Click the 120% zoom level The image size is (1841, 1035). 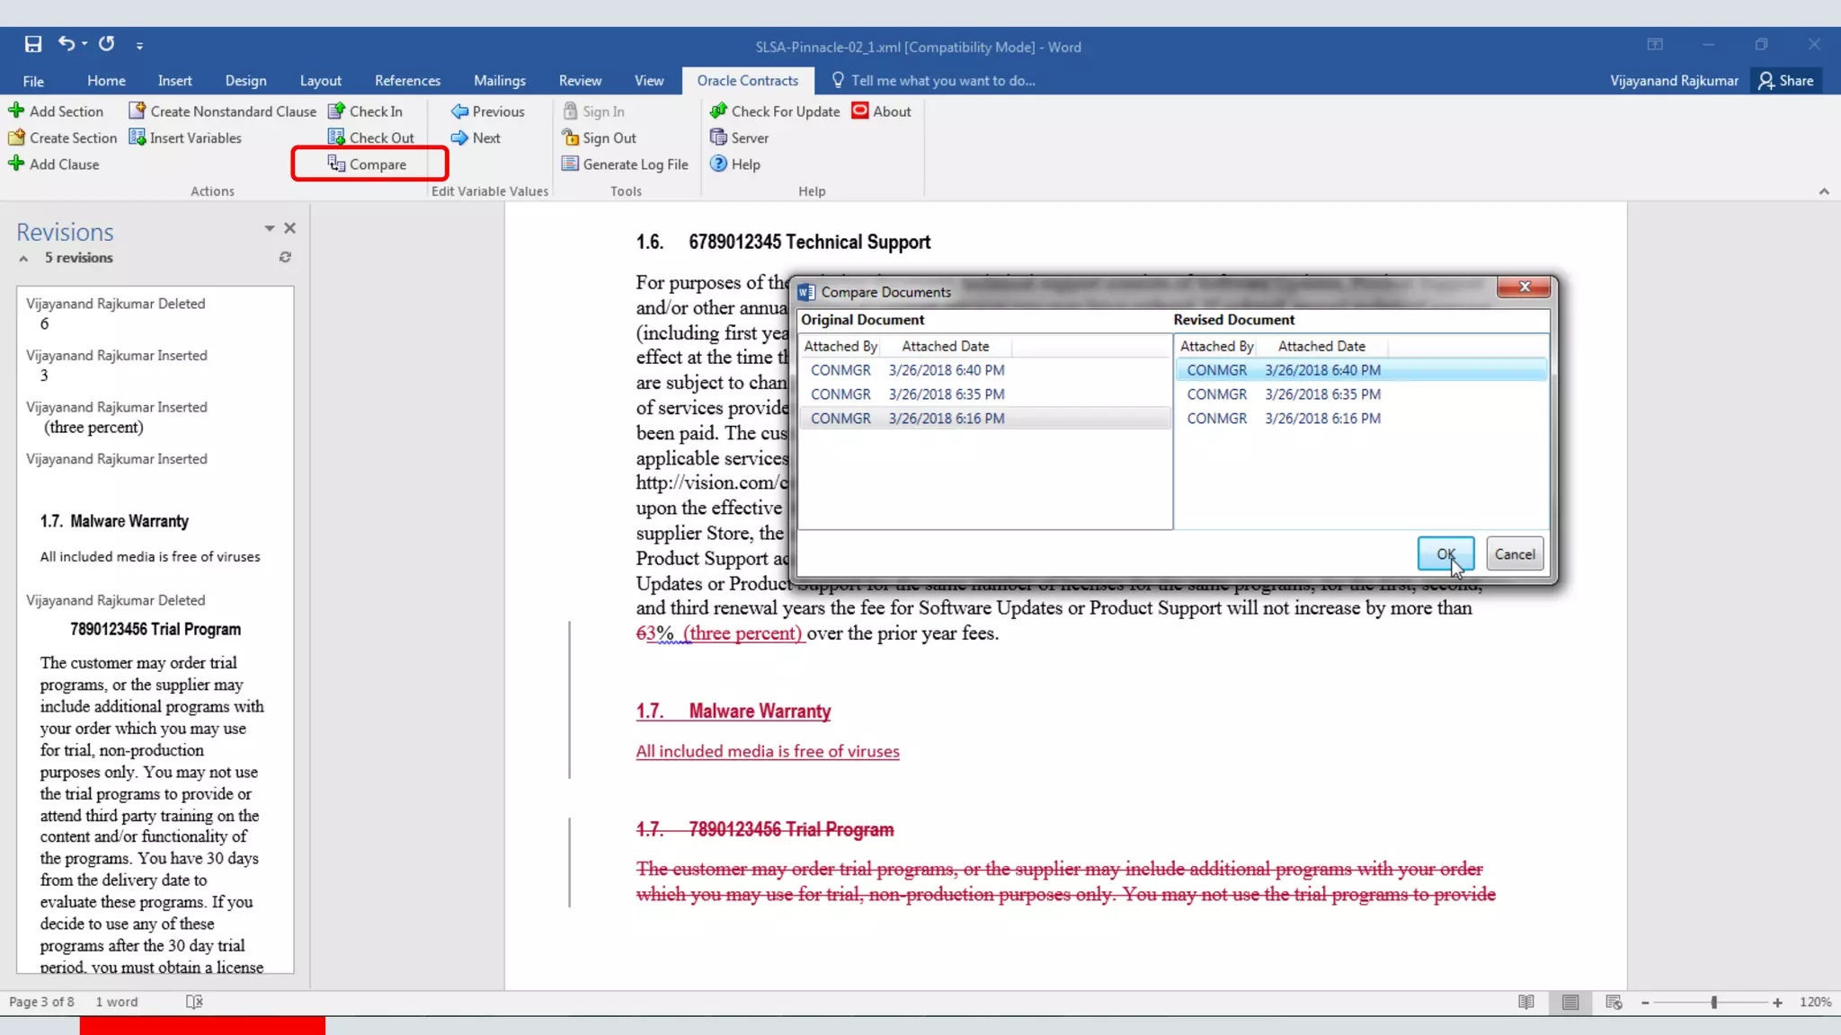point(1815,1002)
